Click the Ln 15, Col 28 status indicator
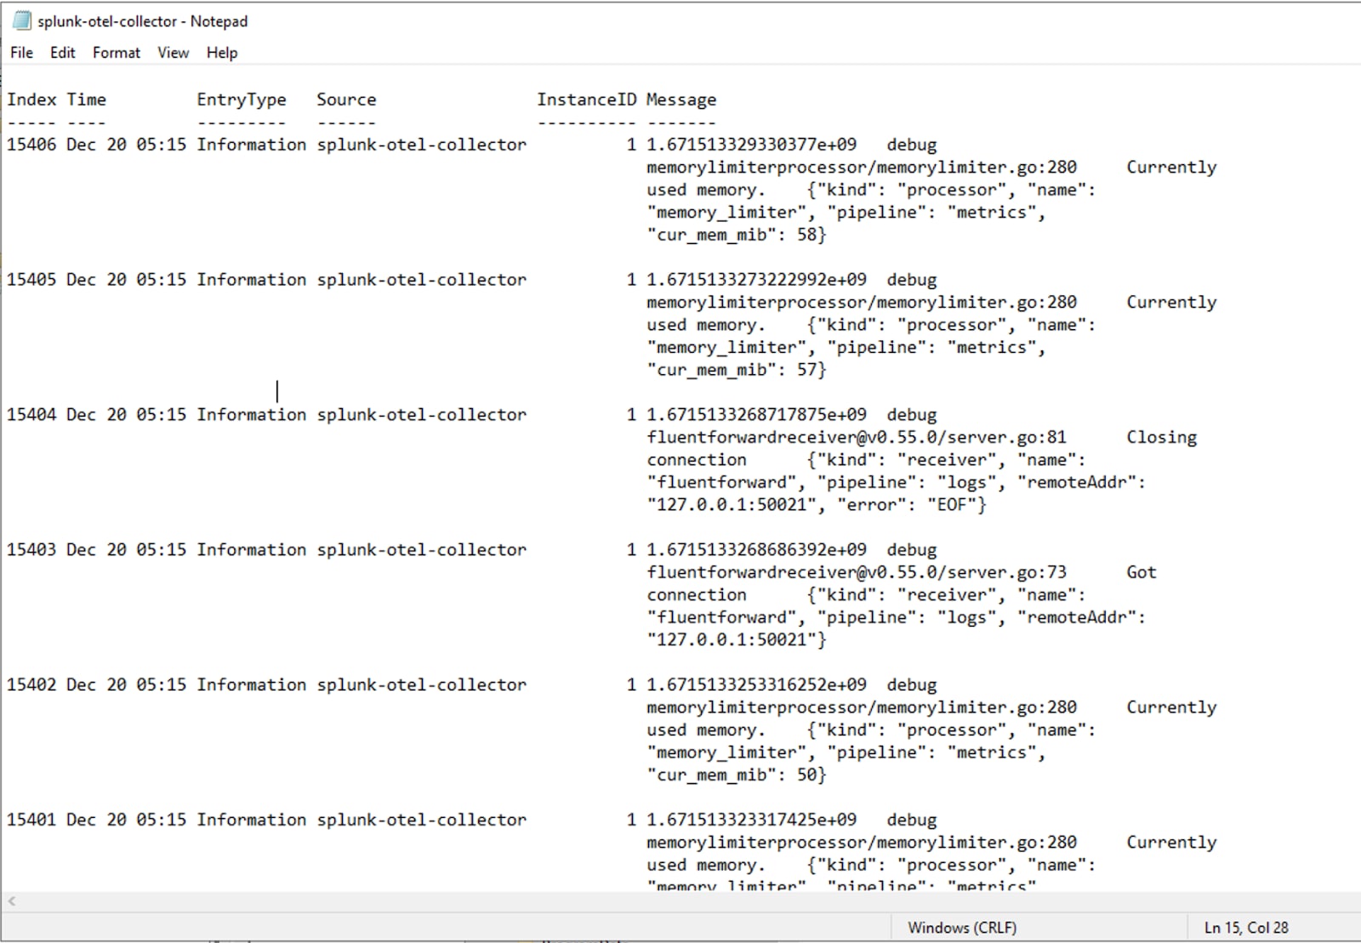The height and width of the screenshot is (943, 1361). coord(1246,928)
